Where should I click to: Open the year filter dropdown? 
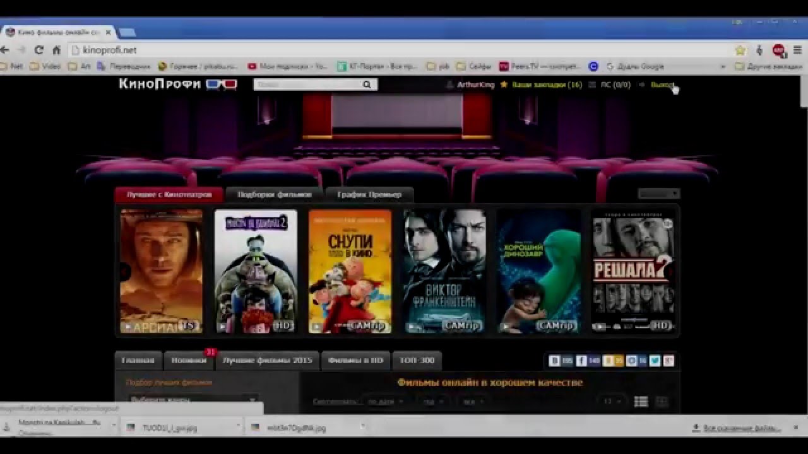coord(433,402)
